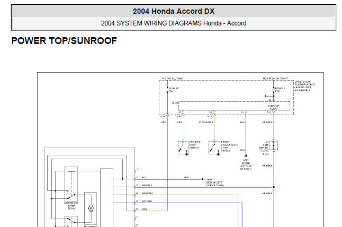Screen dimensions: 342x227
Task: Click the Fuse 28 20A label
Action: click(x=174, y=90)
